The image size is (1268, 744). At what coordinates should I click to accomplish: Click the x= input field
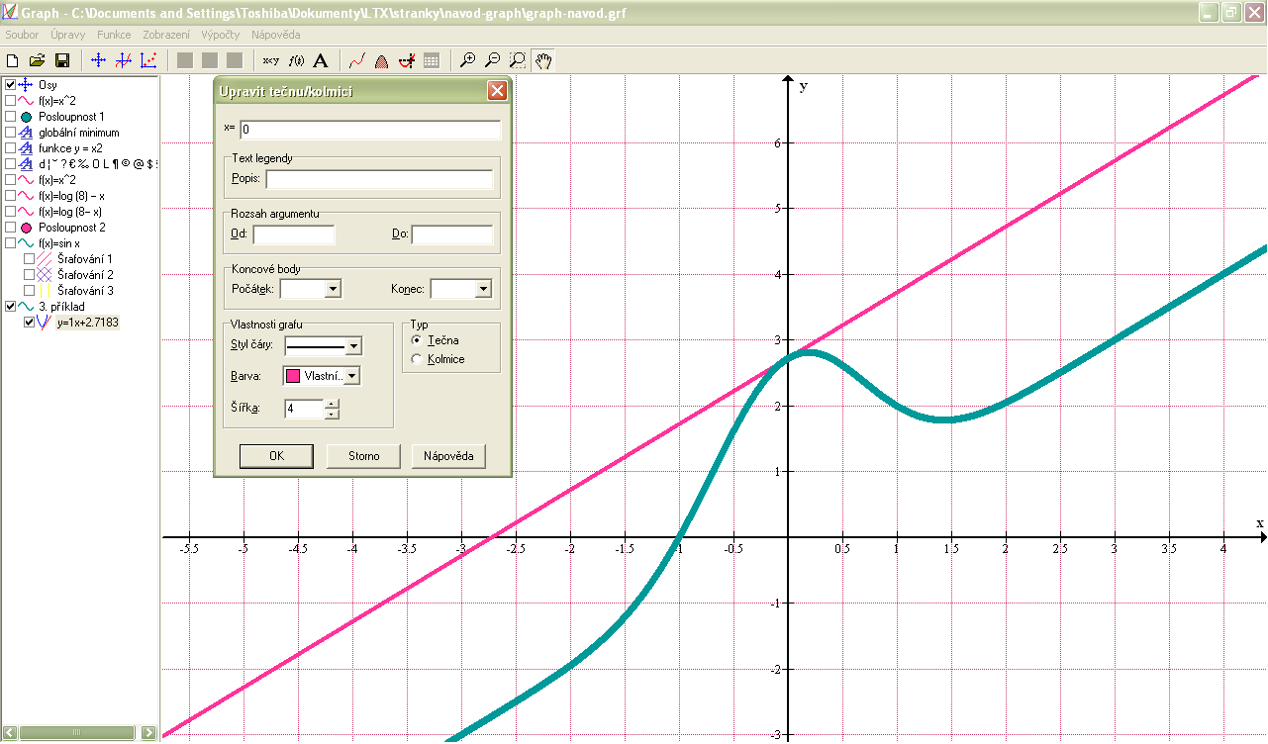tap(370, 130)
